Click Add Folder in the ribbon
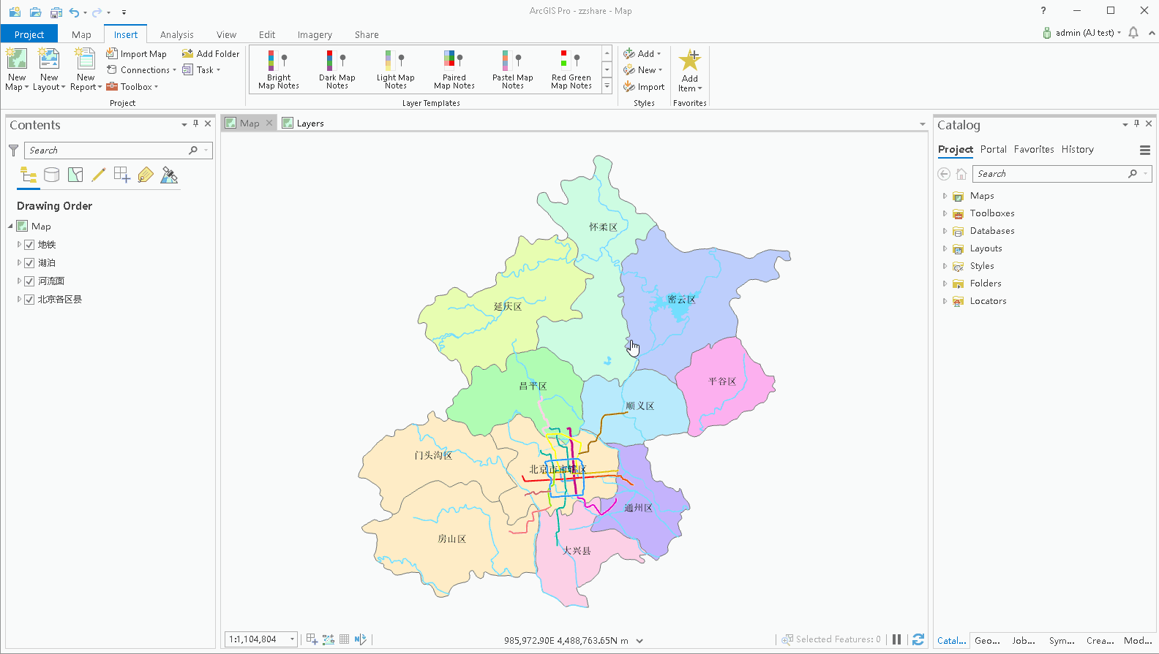The height and width of the screenshot is (654, 1159). click(211, 54)
